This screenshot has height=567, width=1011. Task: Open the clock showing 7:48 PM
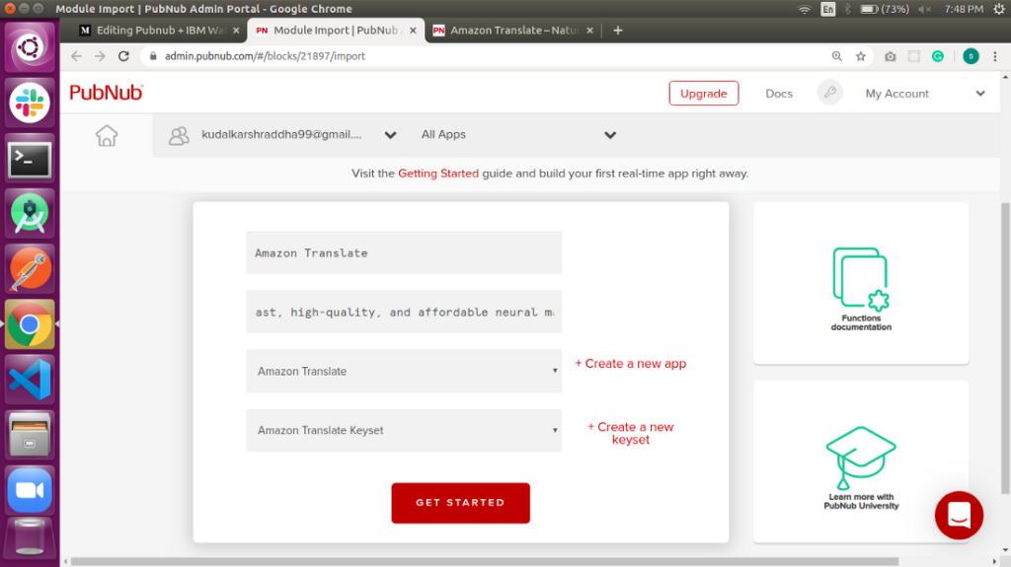[x=964, y=9]
